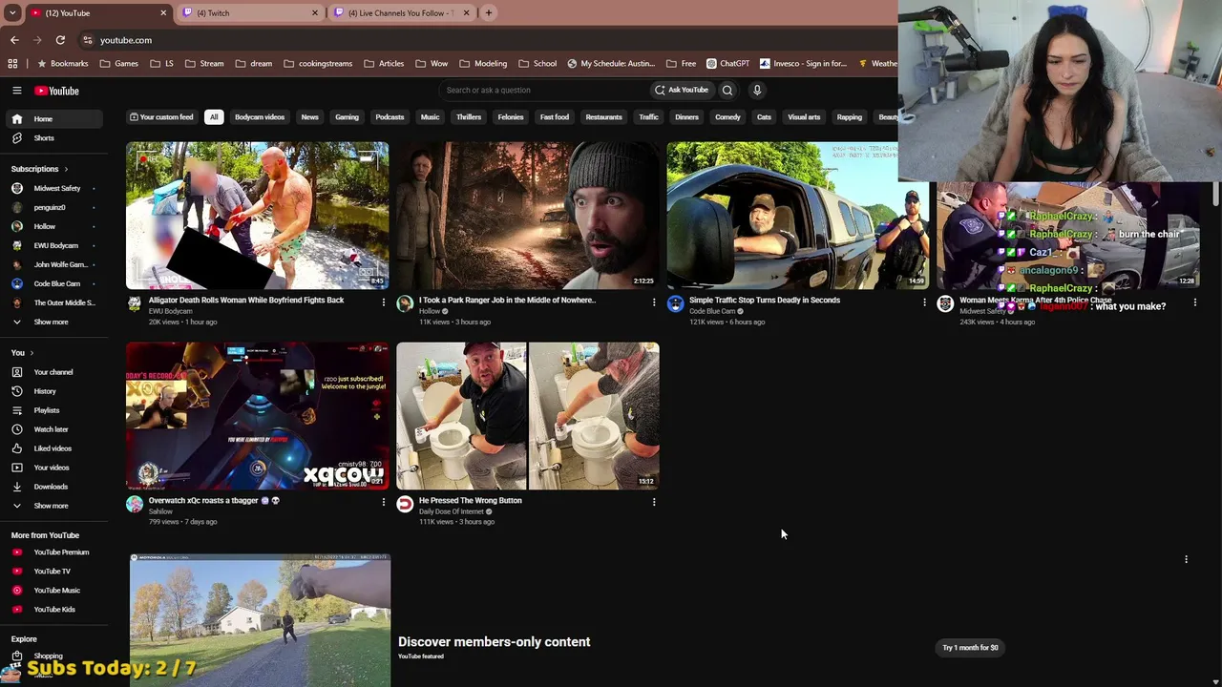Expand the You section arrow
Viewport: 1222px width, 687px height.
[32, 353]
